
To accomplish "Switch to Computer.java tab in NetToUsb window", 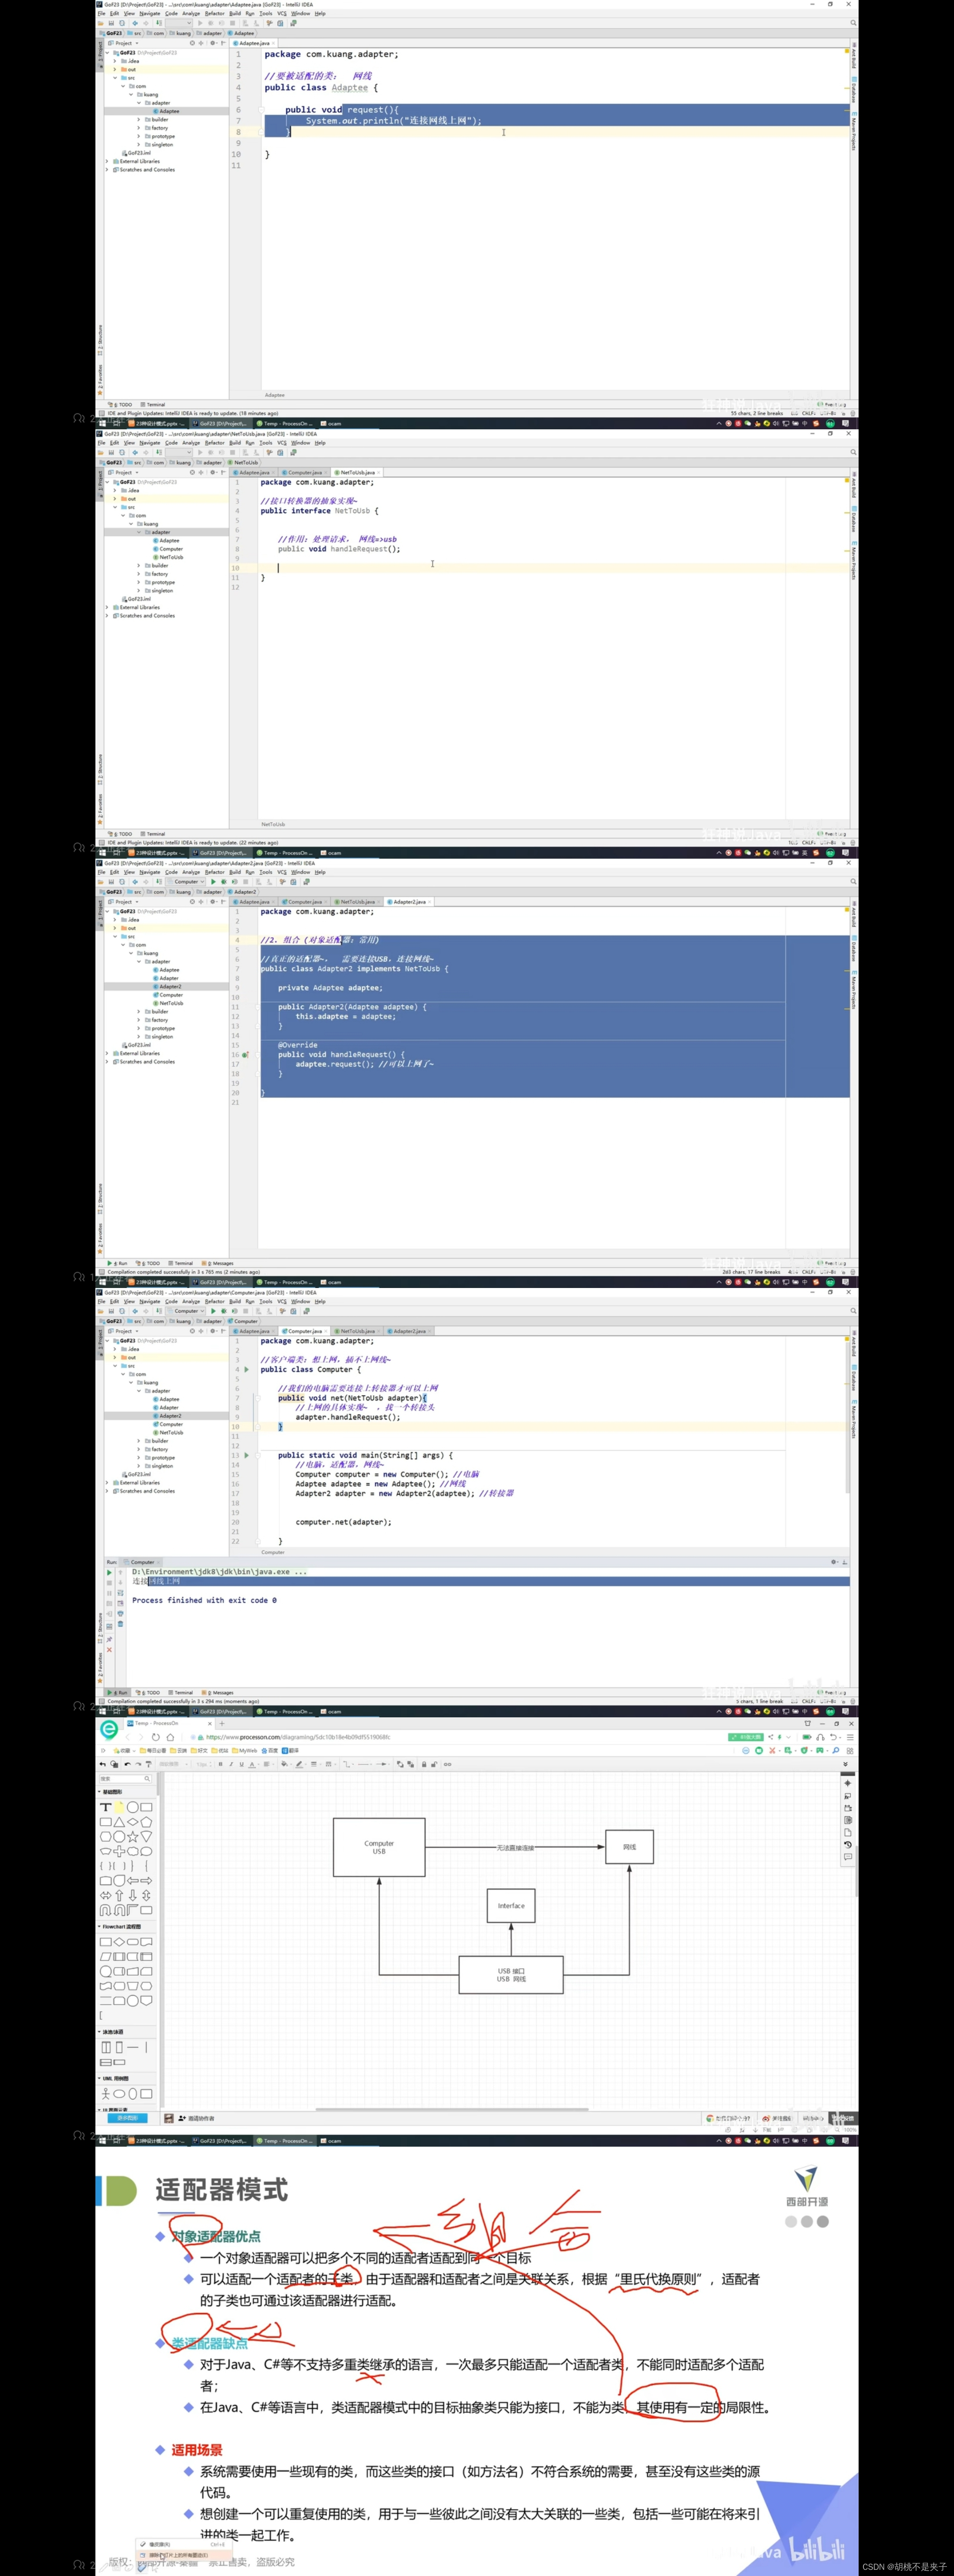I will coord(303,472).
